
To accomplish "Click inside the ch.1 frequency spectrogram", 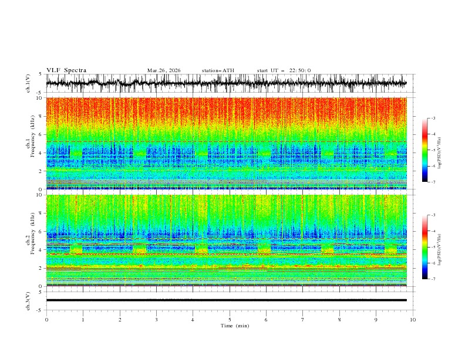I will click(x=226, y=143).
